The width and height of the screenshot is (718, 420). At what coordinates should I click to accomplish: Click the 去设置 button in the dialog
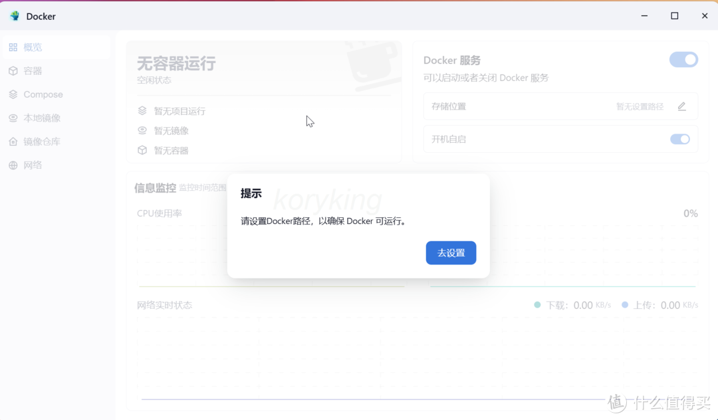(451, 253)
